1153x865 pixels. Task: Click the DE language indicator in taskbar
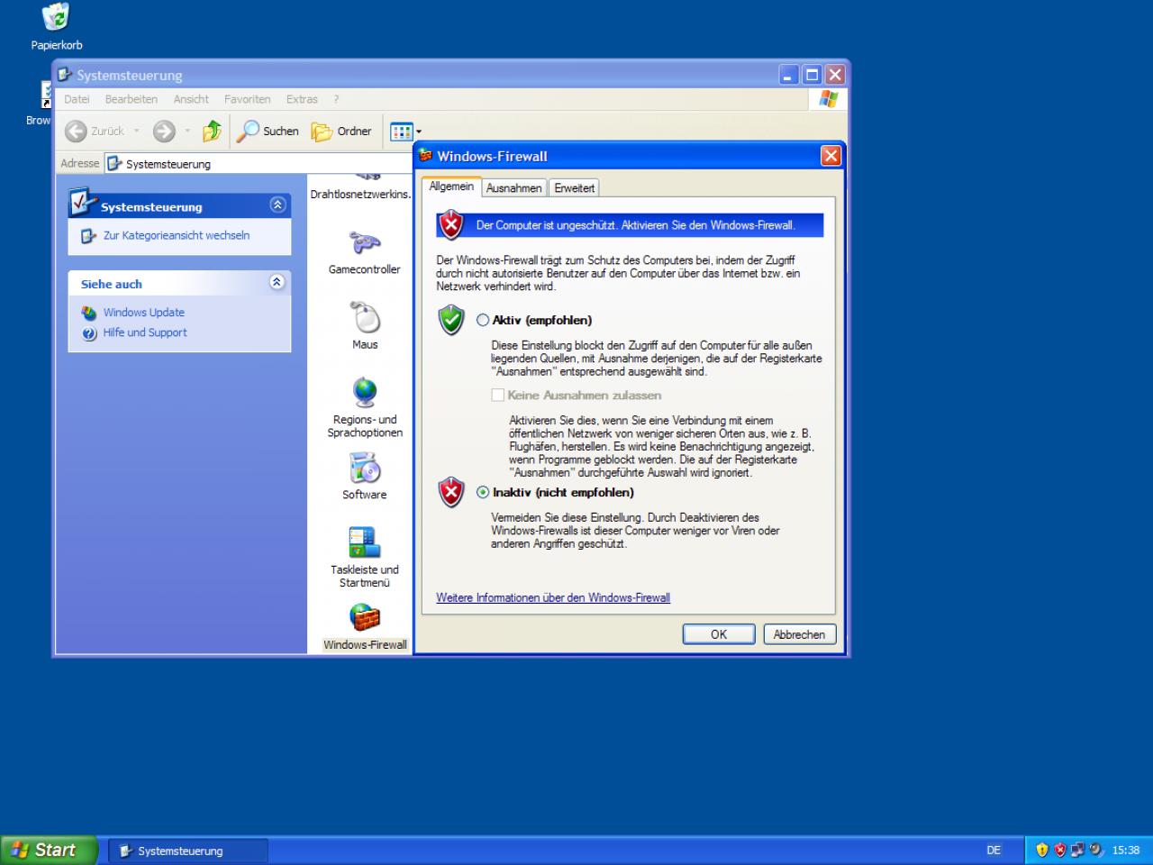994,850
